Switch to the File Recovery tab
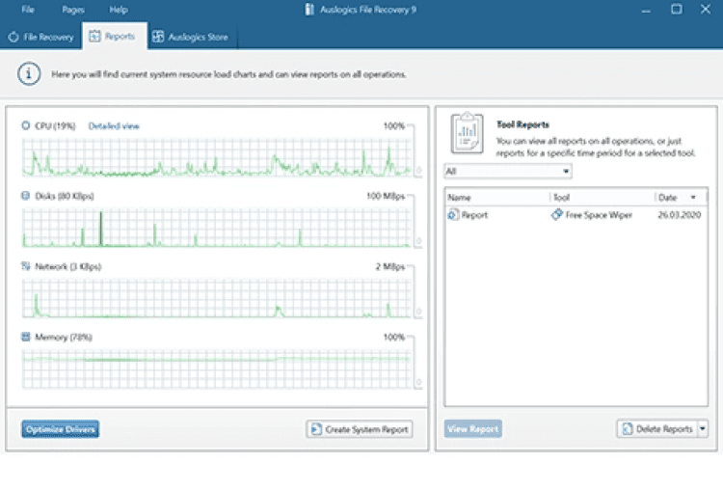Viewport: 723px width, 490px height. 41,37
